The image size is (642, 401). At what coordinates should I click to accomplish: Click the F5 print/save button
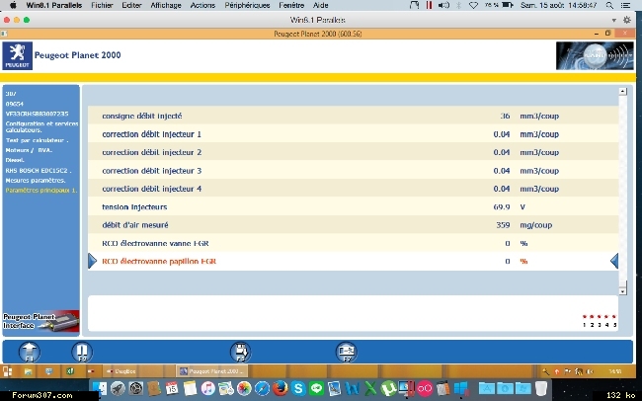click(240, 352)
